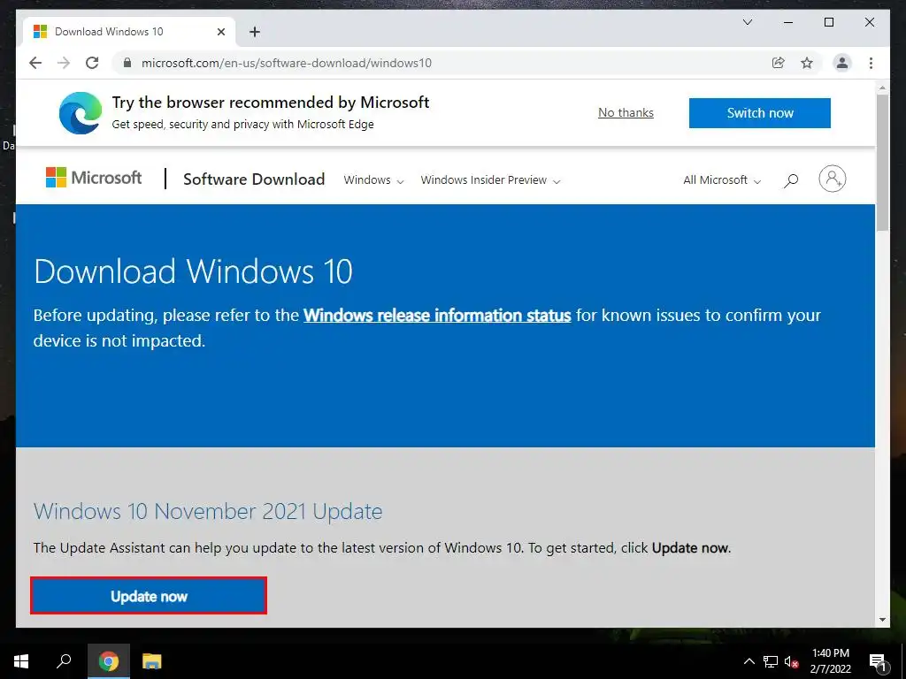Click the browser forward arrow
Screen dimensions: 906x679
pyautogui.click(x=64, y=63)
